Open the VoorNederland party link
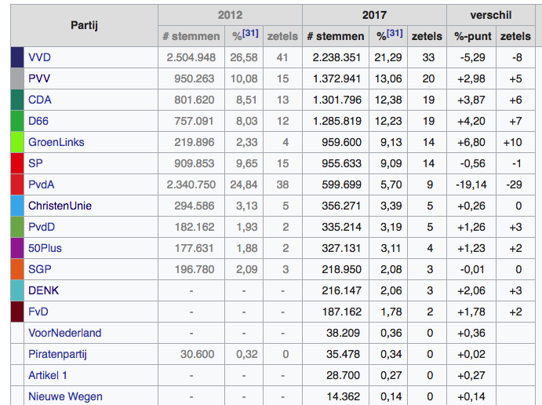This screenshot has height=405, width=542. coord(65,333)
